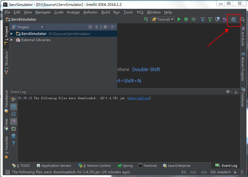Viewport: 248px width, 177px height.
Task: Clear the Event Log with the trash icon
Action: coord(13,136)
